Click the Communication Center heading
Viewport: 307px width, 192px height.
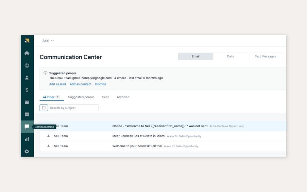71,57
